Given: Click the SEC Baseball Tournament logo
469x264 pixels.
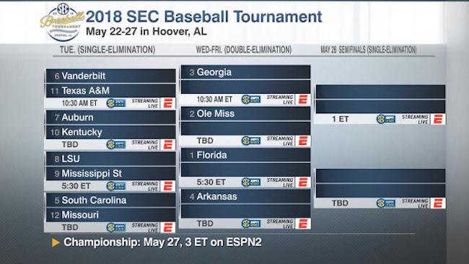Looking at the screenshot, I should pos(62,22).
